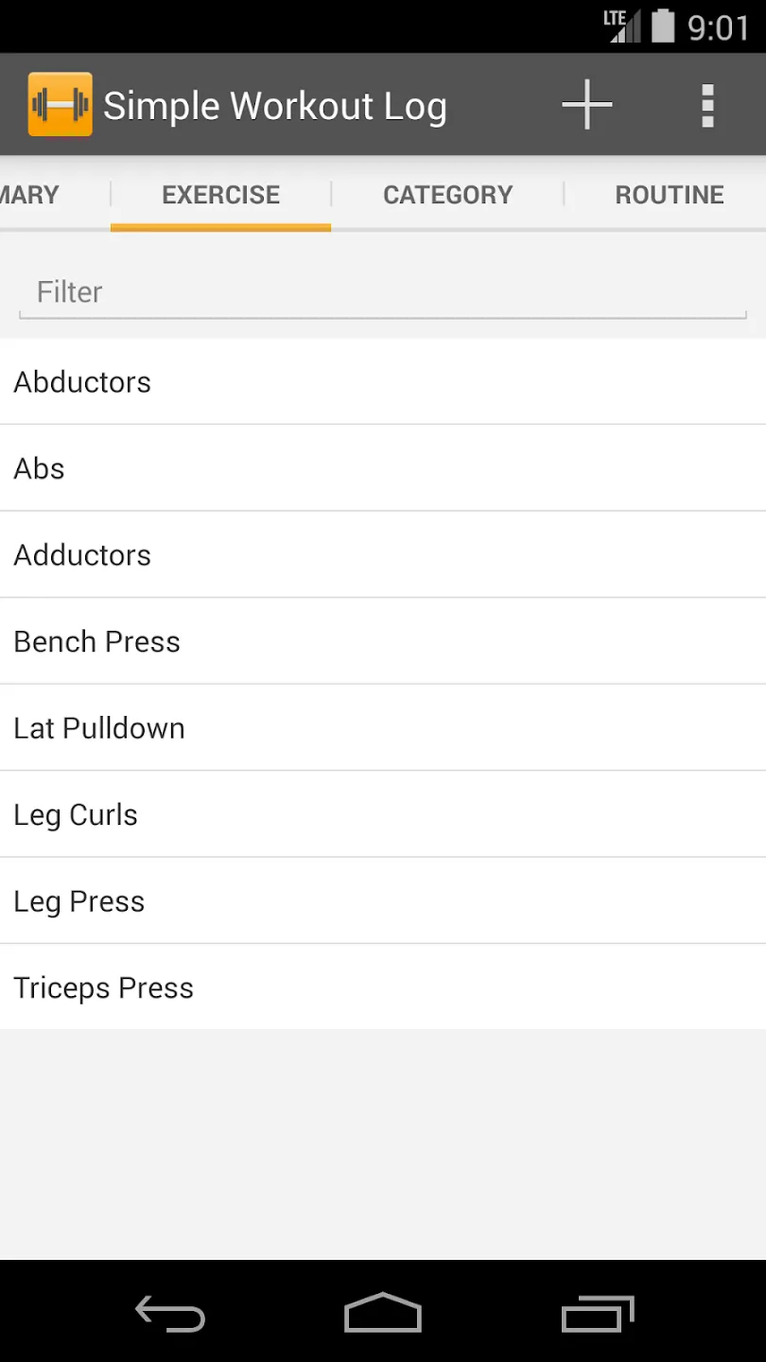Open the Lat Pulldown exercise

(x=383, y=727)
